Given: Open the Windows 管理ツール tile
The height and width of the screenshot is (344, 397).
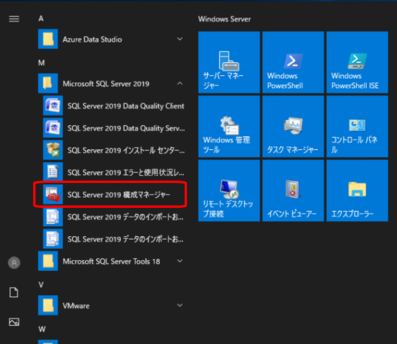Looking at the screenshot, I should (229, 126).
